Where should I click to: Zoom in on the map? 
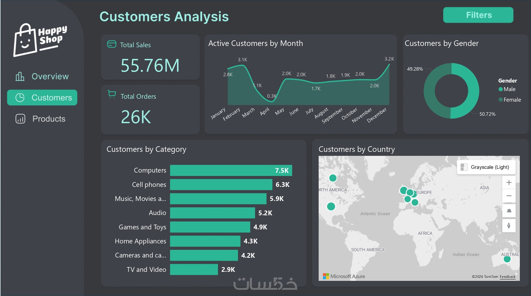[x=509, y=183]
